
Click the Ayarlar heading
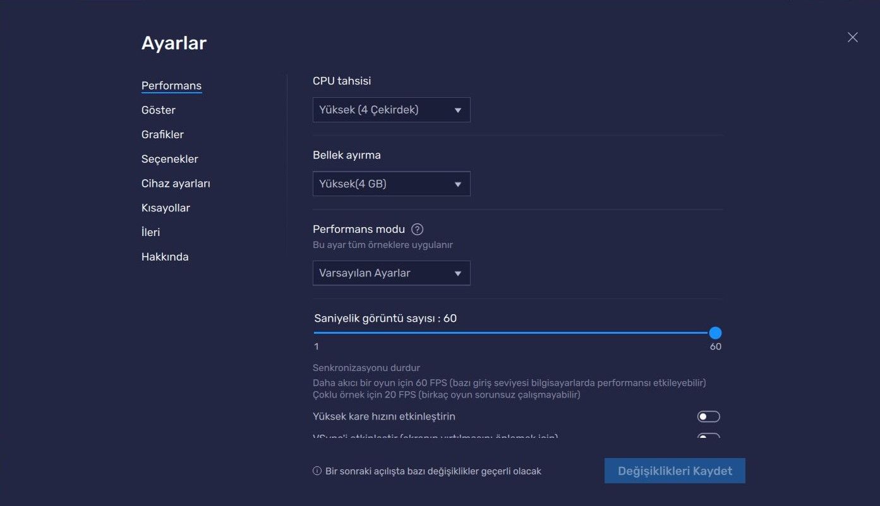click(x=174, y=44)
